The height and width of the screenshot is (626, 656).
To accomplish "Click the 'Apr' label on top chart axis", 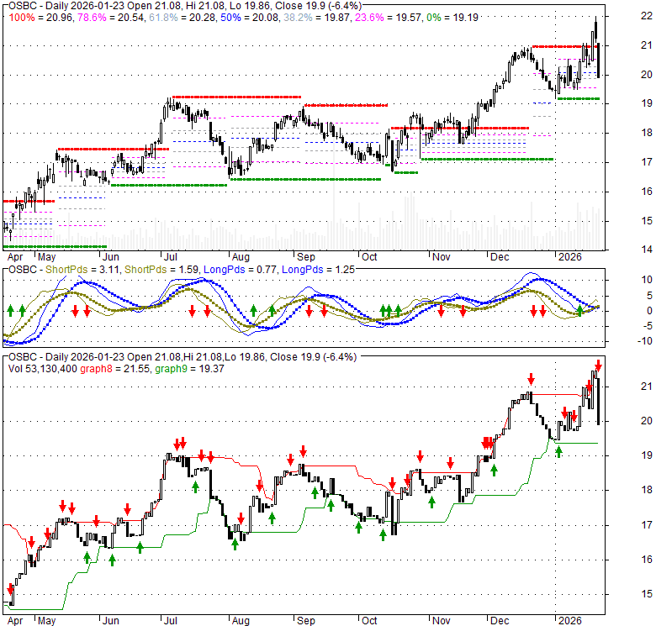I will [15, 256].
